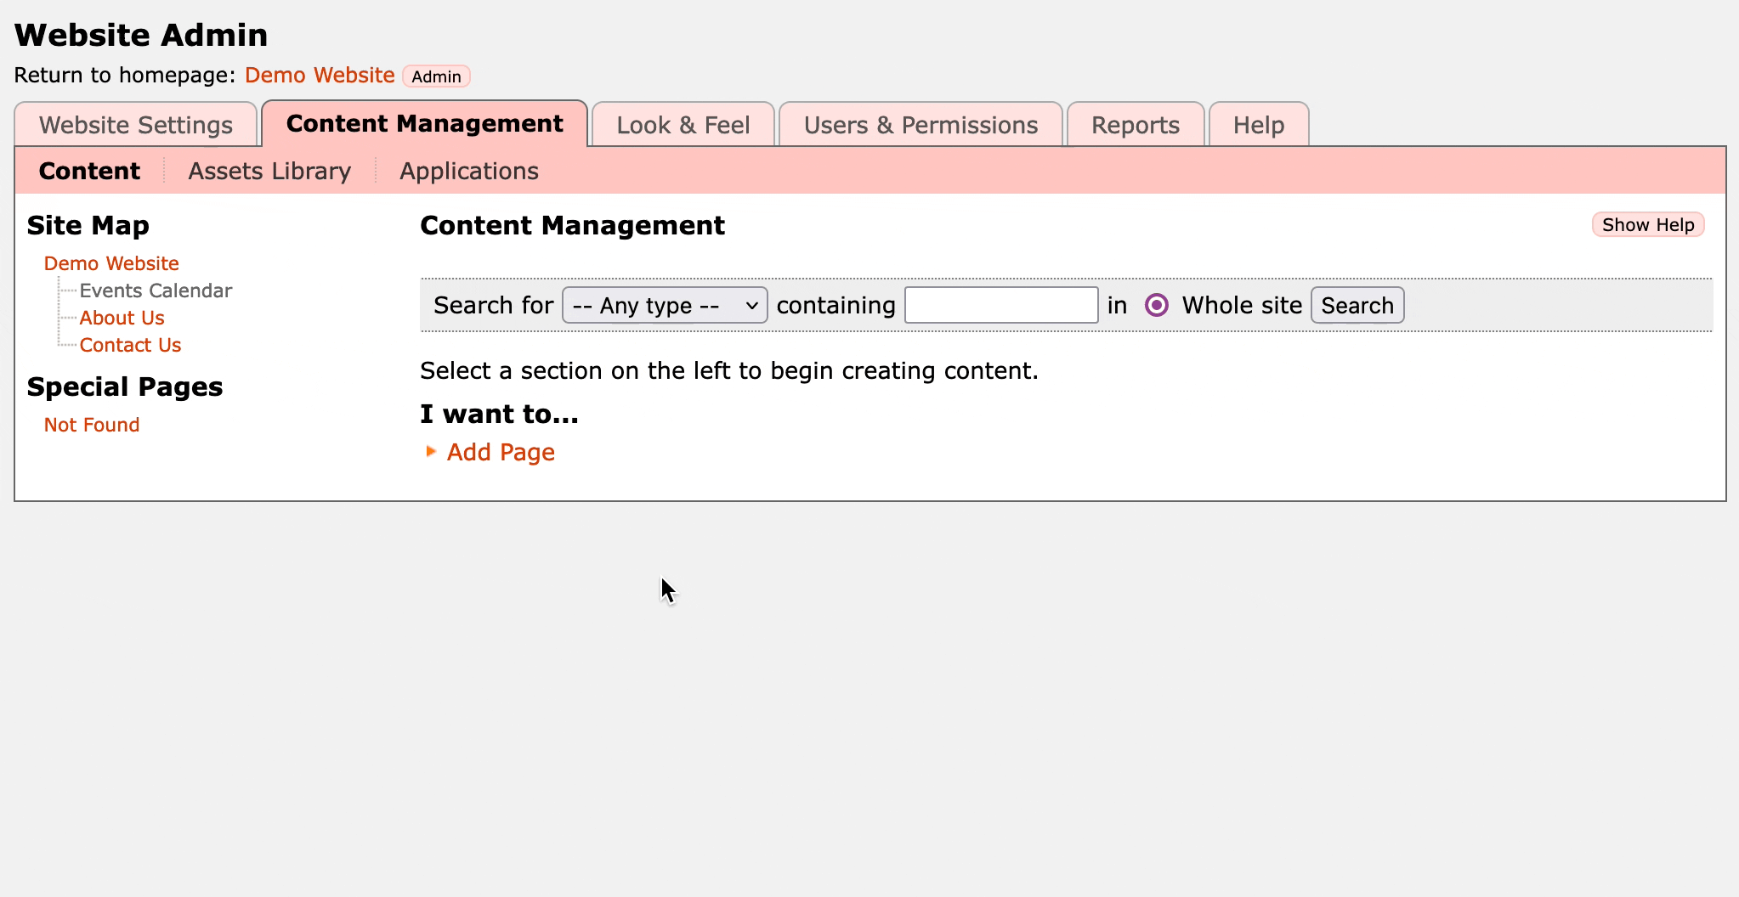Screen dimensions: 1739x897
Task: Select the Help tab
Action: pyautogui.click(x=1258, y=125)
